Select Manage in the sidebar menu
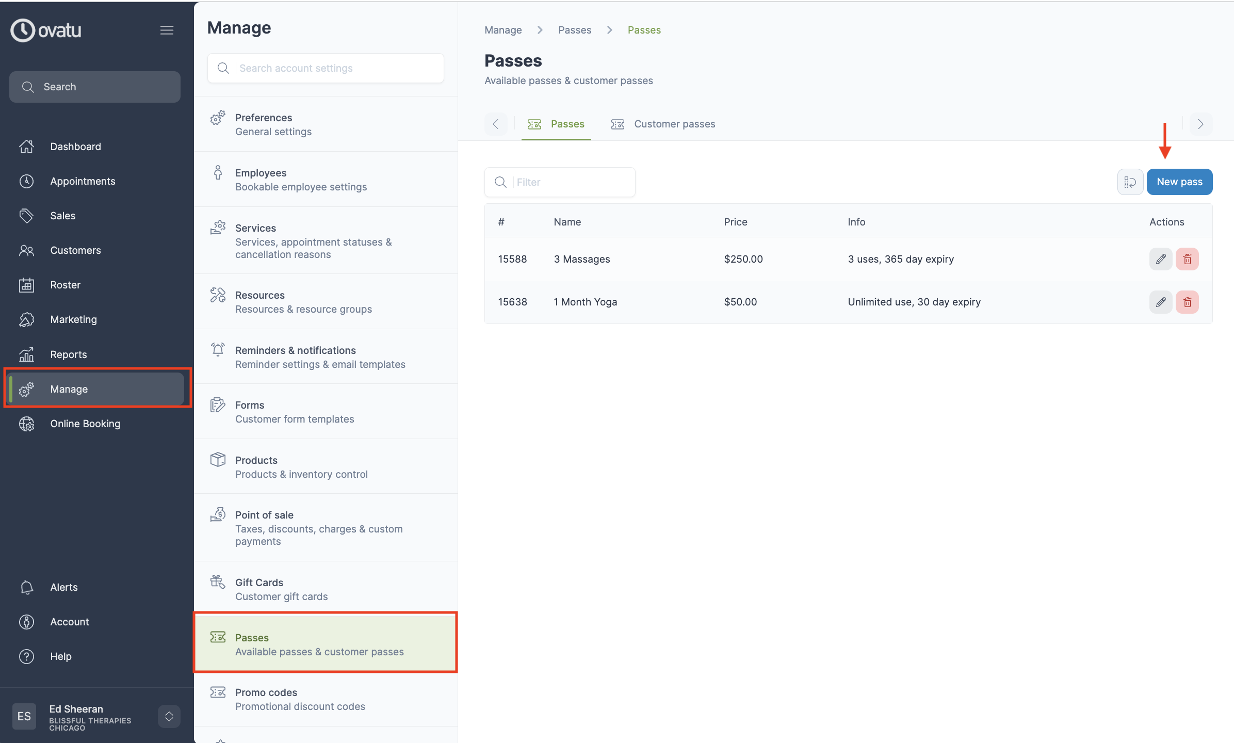The width and height of the screenshot is (1234, 743). [x=69, y=389]
